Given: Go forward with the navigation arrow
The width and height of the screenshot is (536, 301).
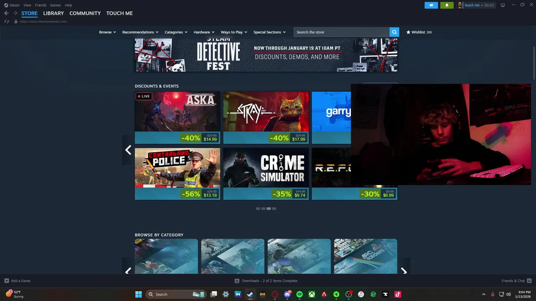Looking at the screenshot, I should tap(15, 13).
